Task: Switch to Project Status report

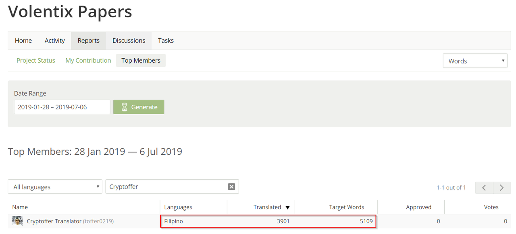Action: pos(36,60)
